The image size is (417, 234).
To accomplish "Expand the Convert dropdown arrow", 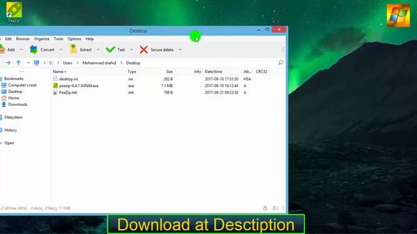I will [x=61, y=49].
